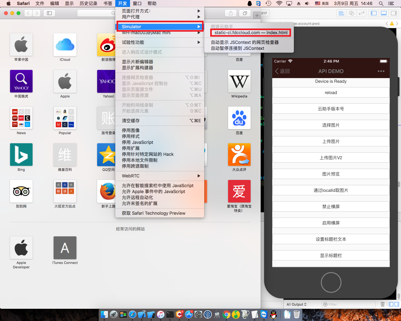
Task: Click the Safari address bar
Action: pyautogui.click(x=96, y=13)
